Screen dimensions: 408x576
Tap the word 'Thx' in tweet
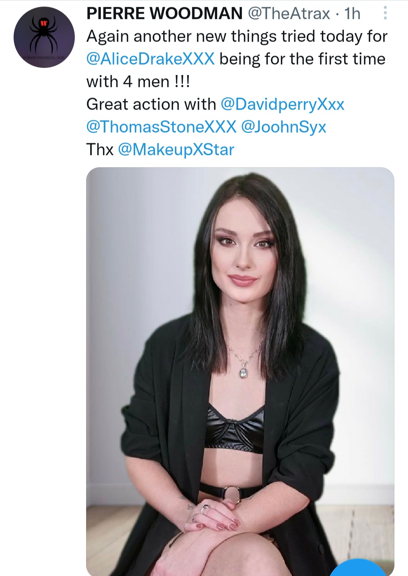coord(100,150)
